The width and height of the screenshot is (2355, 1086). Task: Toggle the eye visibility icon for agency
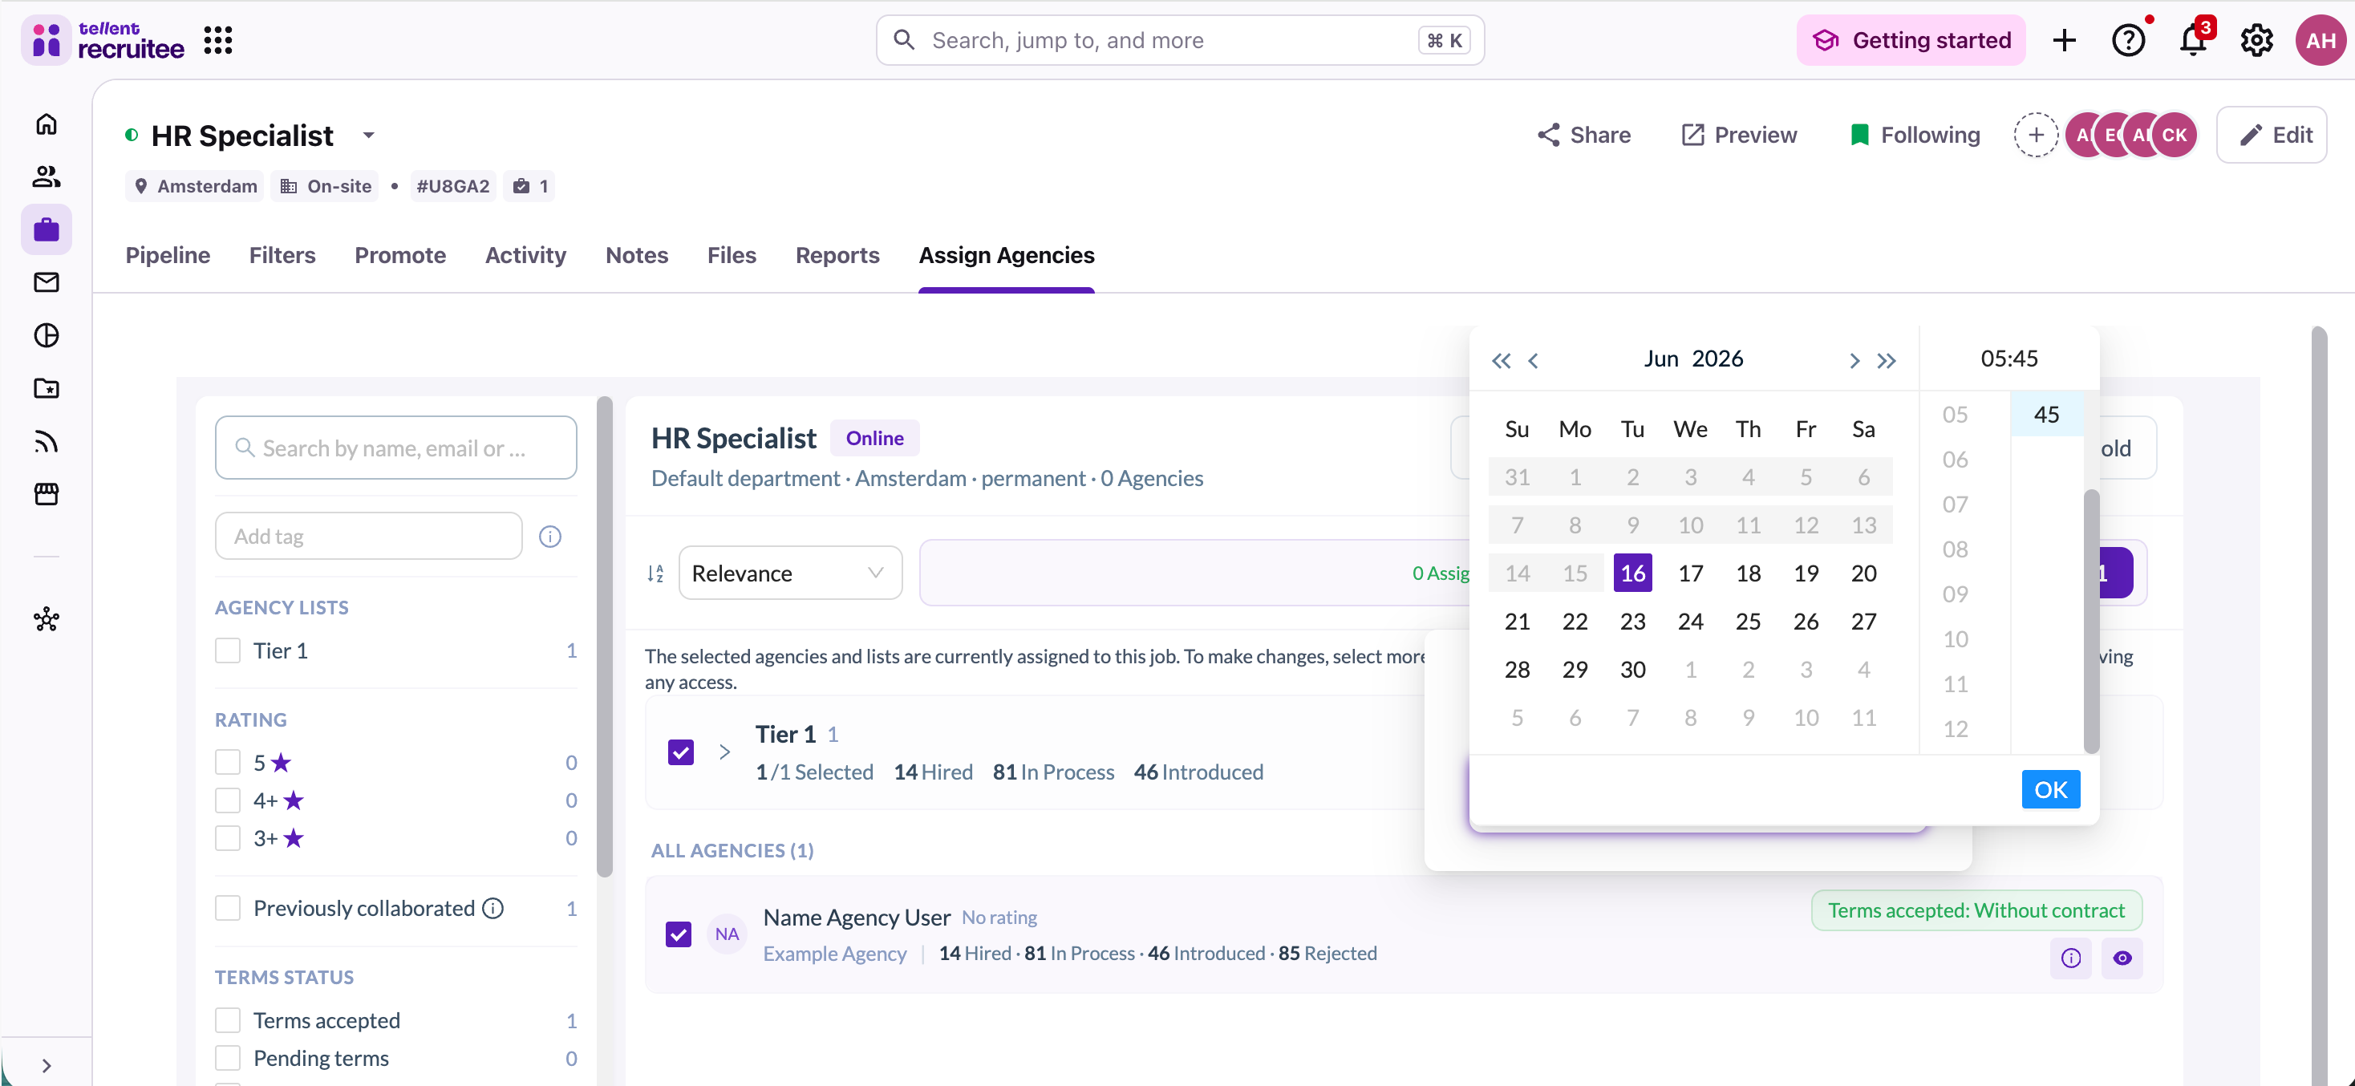click(x=2122, y=958)
